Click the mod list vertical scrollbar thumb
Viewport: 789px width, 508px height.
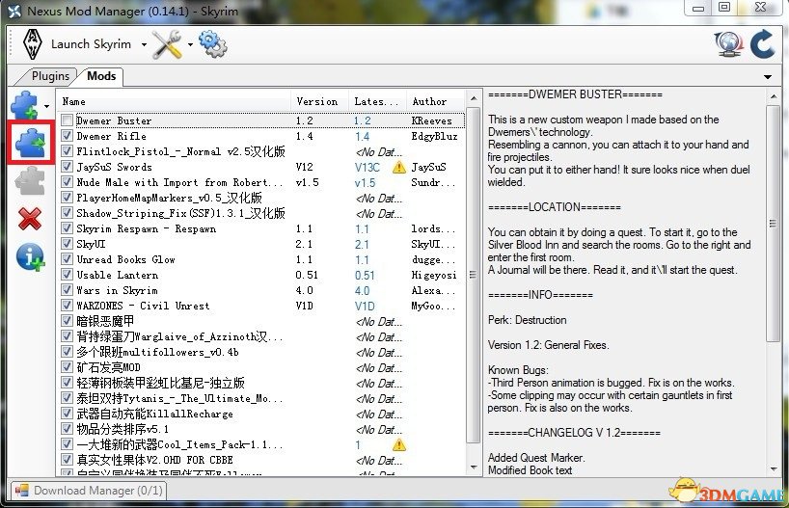[x=473, y=275]
